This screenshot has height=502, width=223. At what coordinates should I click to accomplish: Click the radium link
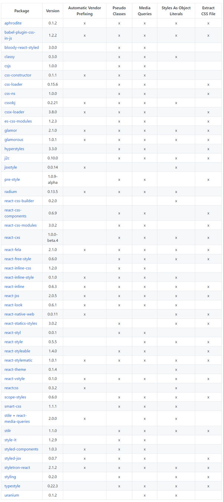click(x=11, y=192)
